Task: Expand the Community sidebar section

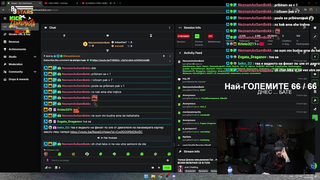Action: pyautogui.click(x=20, y=72)
